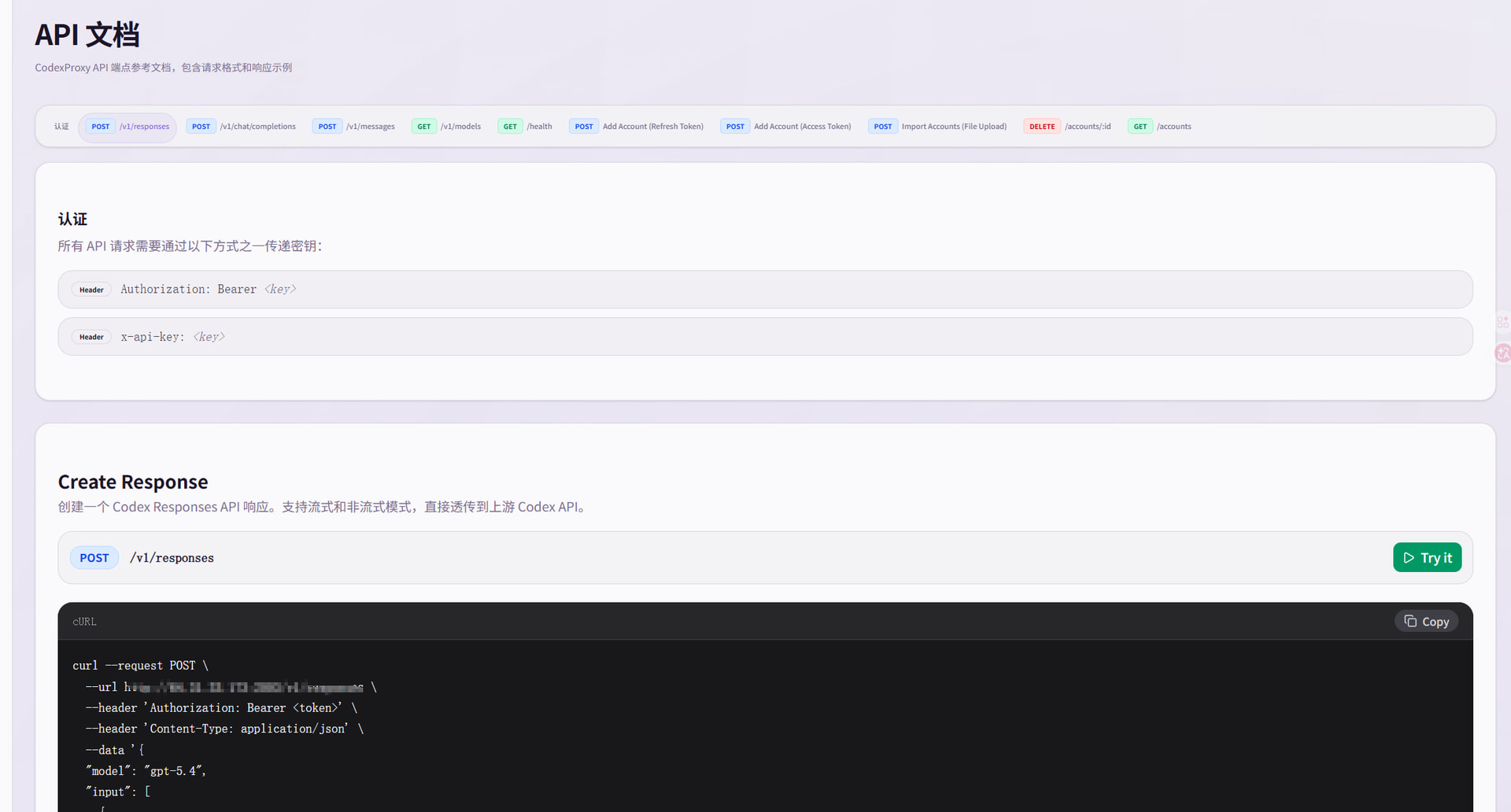Click the /v1/responses endpoint path text
Screen dimensions: 1511x812
[172, 558]
